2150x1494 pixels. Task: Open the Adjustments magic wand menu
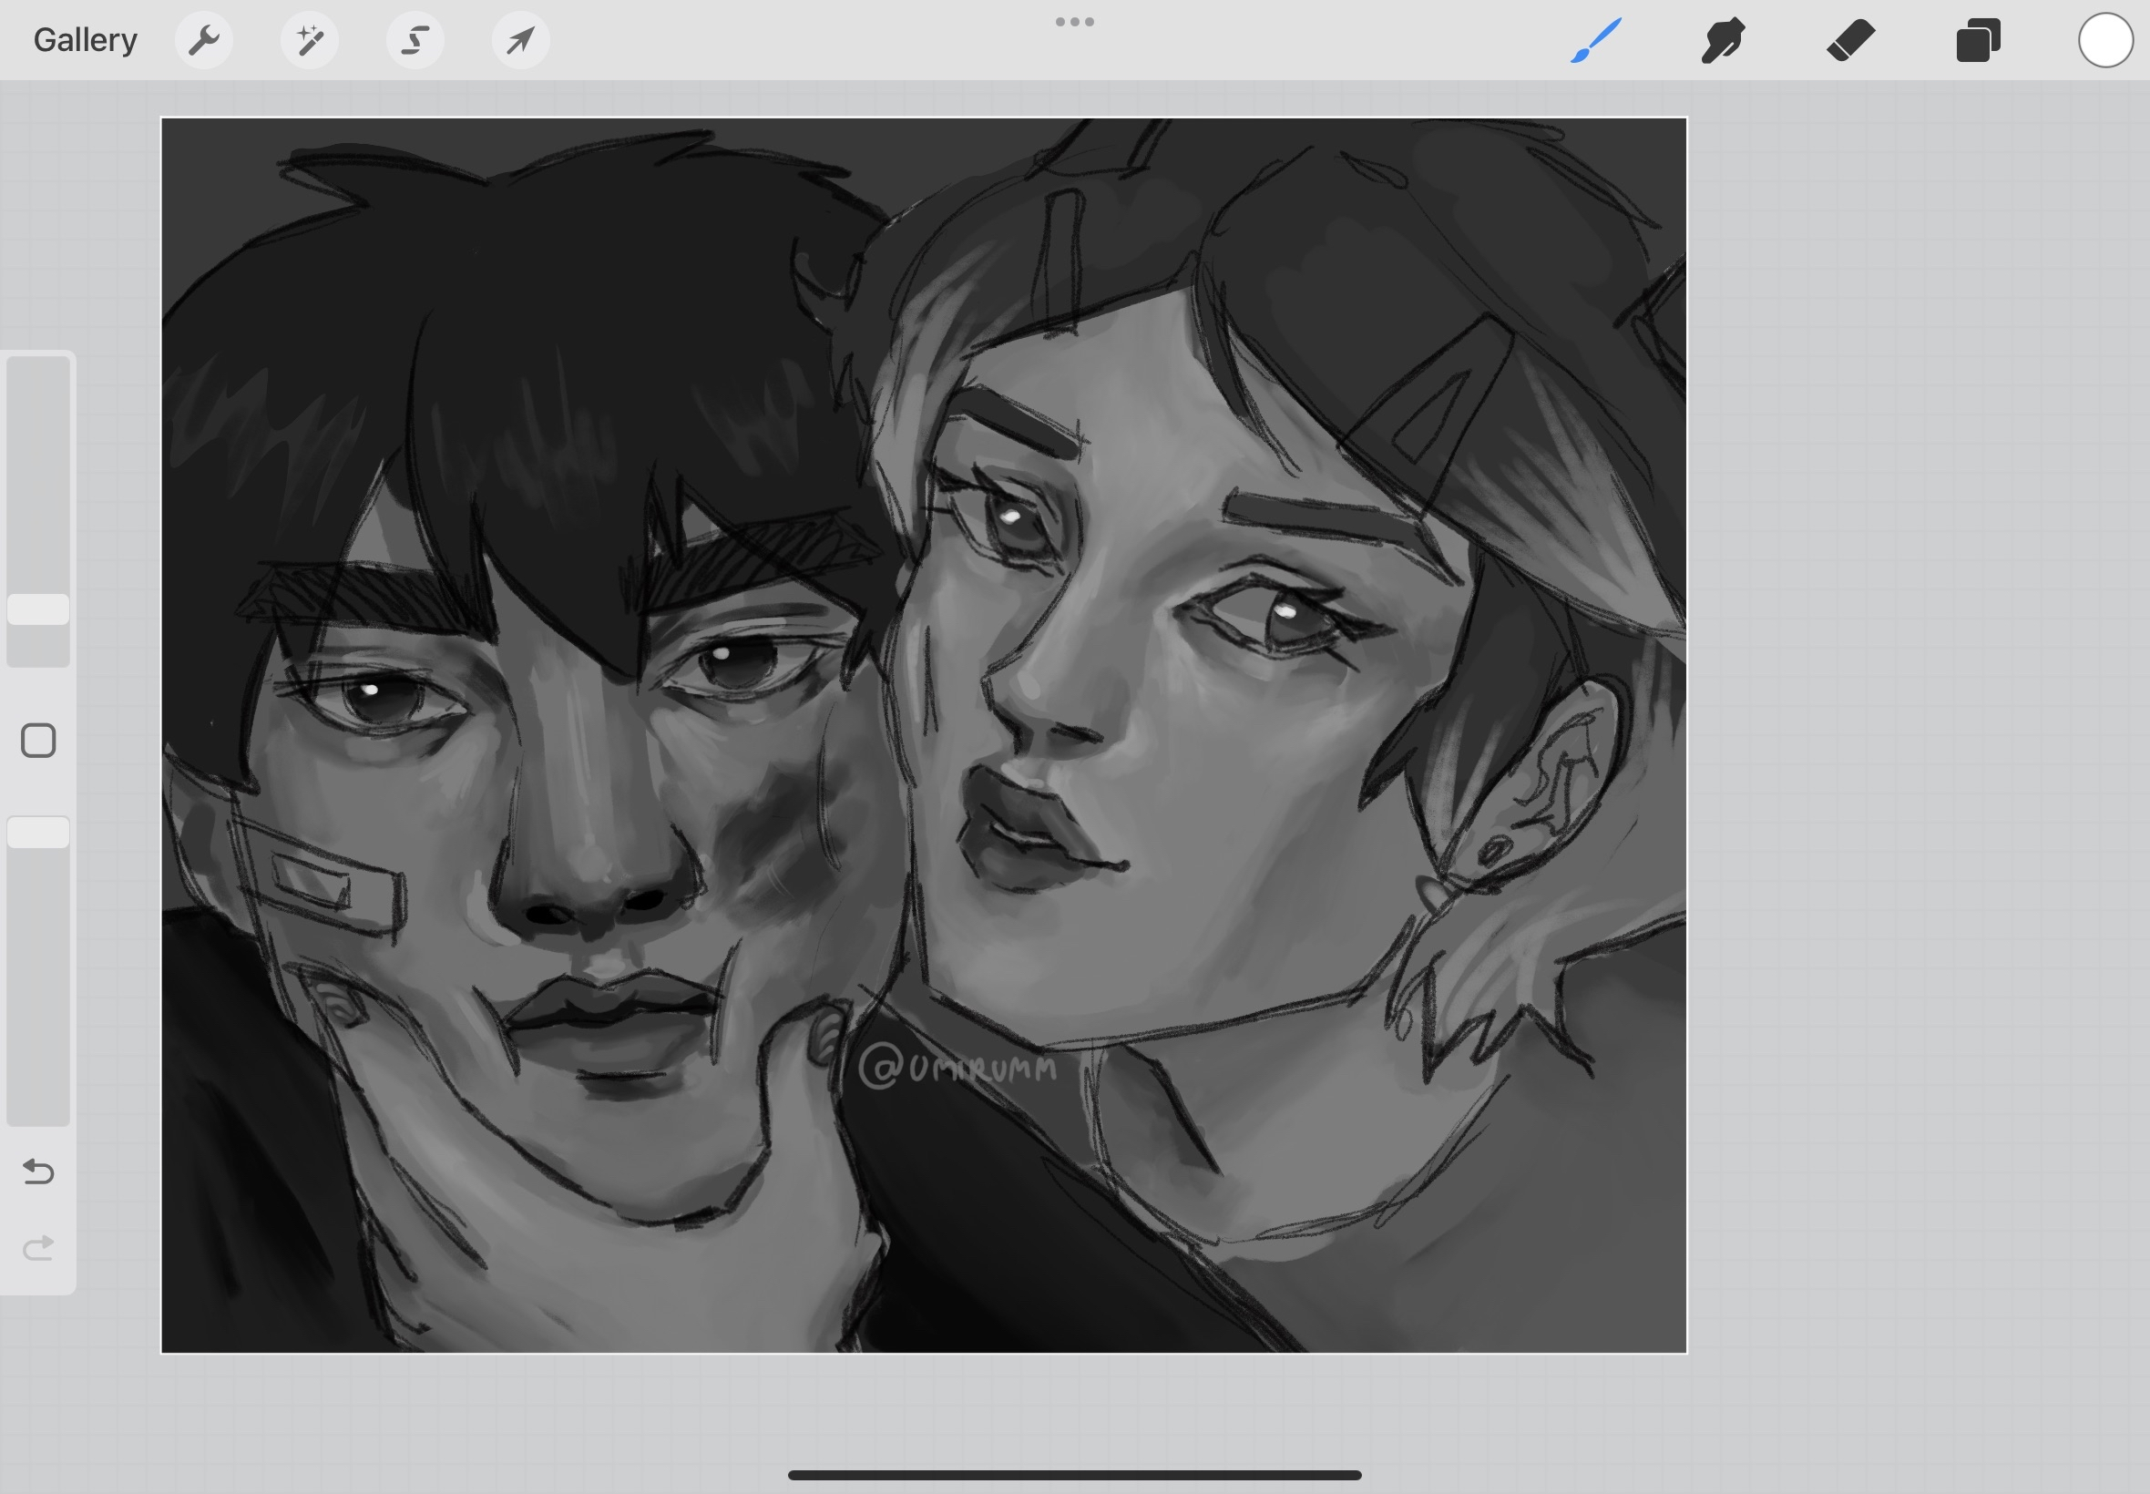click(x=310, y=40)
